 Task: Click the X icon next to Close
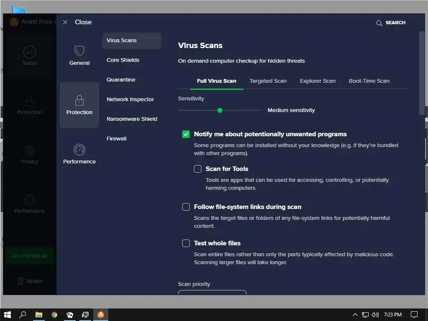[65, 22]
